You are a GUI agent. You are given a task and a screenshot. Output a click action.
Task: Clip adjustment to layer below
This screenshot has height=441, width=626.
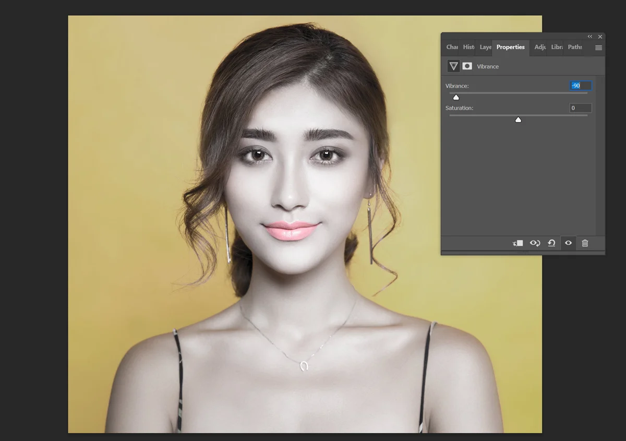517,243
